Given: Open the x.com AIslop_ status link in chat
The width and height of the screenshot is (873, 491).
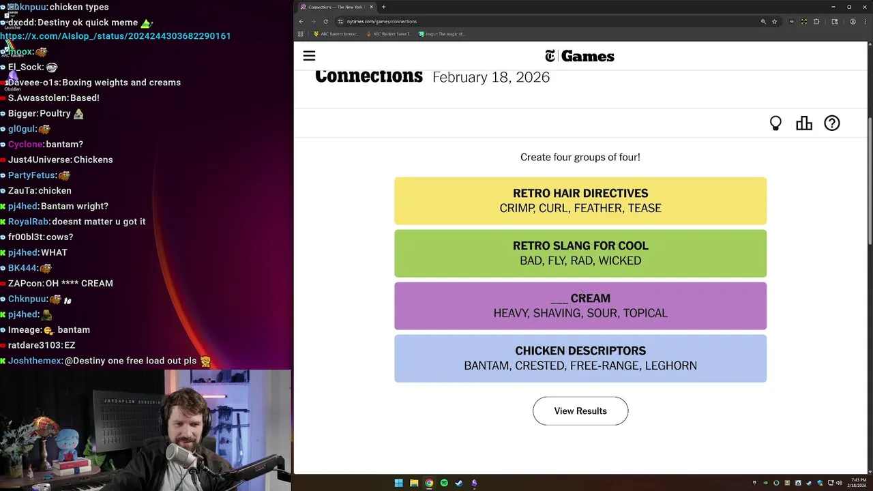Looking at the screenshot, I should click(115, 36).
